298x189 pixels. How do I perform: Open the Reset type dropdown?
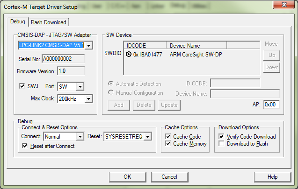point(148,137)
